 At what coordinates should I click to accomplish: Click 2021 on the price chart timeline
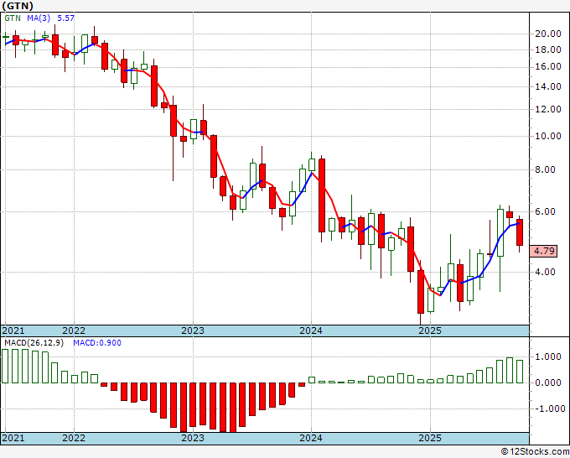(x=13, y=330)
